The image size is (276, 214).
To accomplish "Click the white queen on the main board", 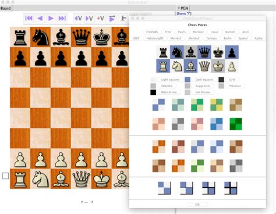I will coord(81,179).
